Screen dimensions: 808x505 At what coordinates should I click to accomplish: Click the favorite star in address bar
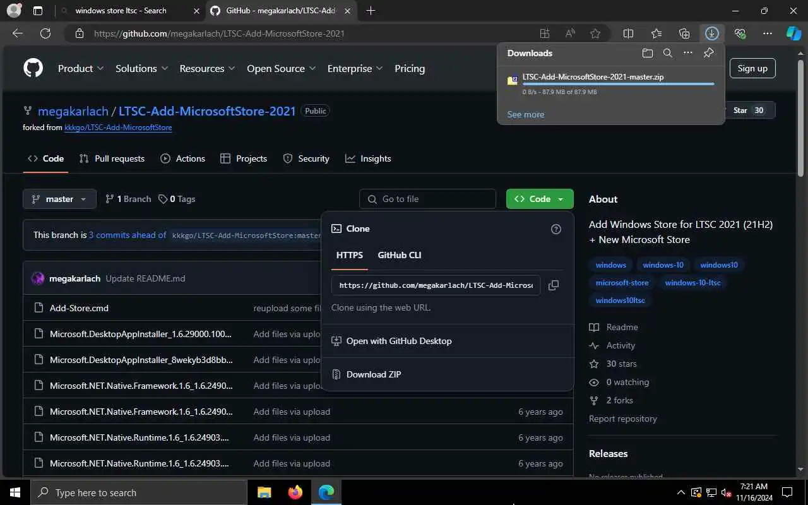click(595, 33)
